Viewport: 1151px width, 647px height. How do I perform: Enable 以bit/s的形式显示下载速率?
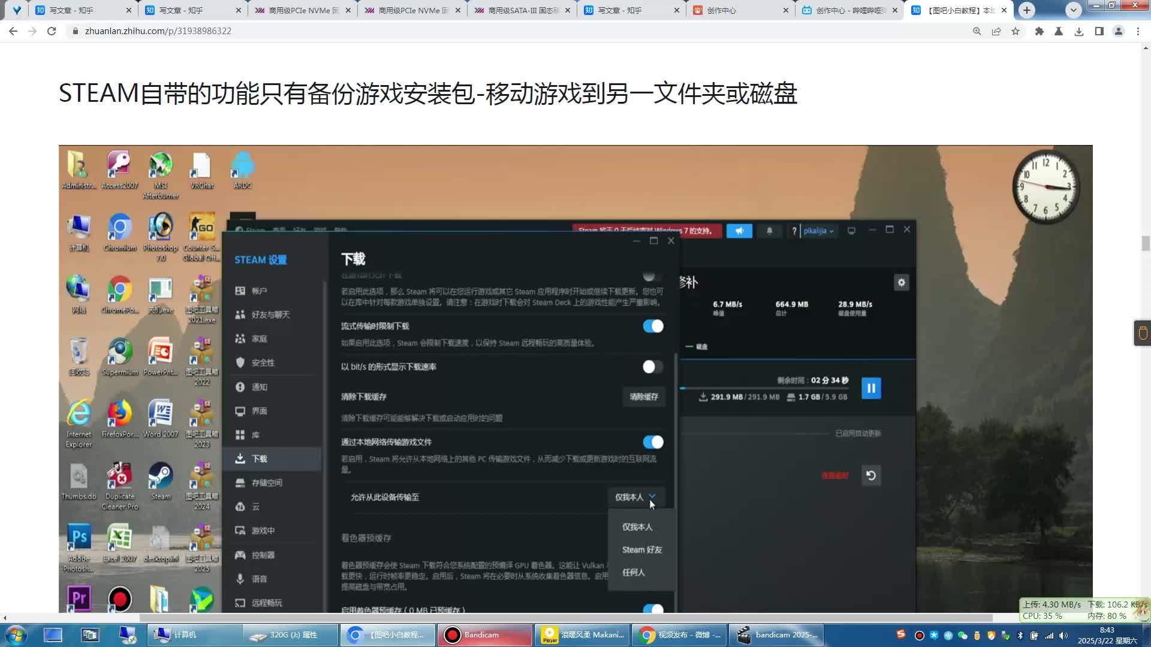click(652, 367)
